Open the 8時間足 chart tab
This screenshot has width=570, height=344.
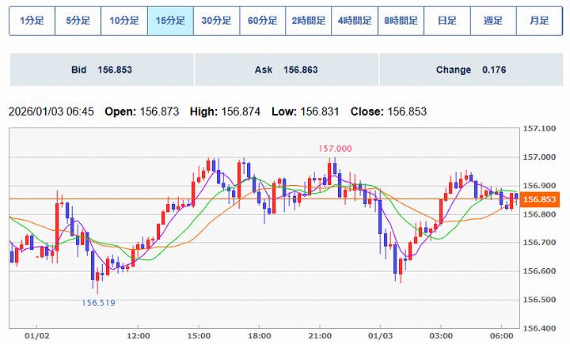401,21
